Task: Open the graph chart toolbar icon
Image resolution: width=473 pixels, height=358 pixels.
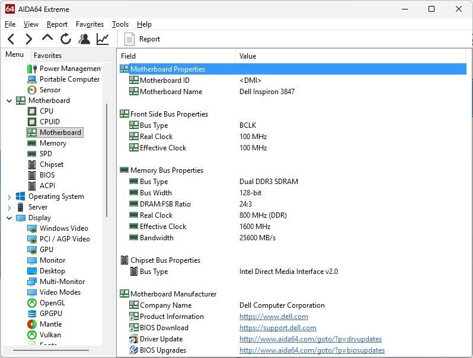Action: (103, 39)
